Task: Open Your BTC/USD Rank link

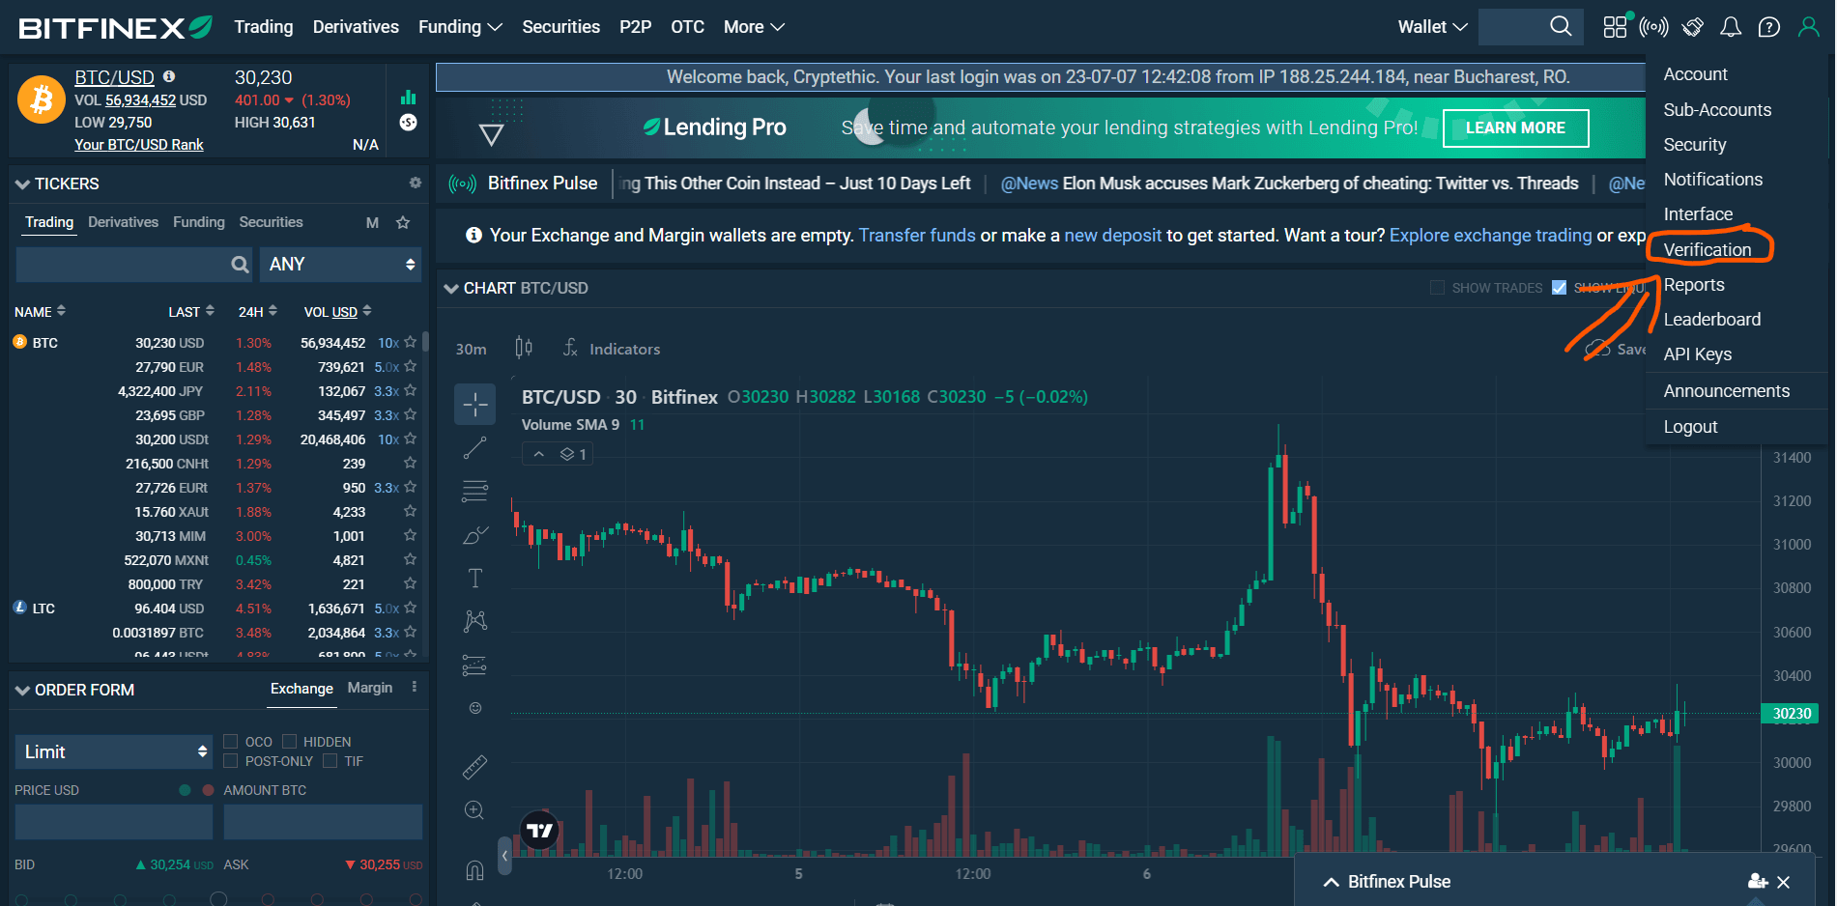Action: tap(139, 145)
